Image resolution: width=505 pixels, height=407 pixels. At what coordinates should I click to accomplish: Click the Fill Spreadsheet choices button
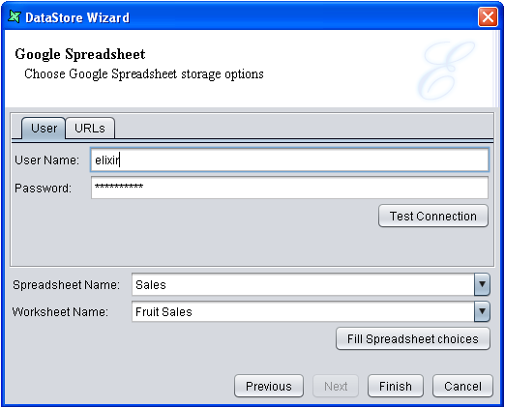click(x=413, y=338)
